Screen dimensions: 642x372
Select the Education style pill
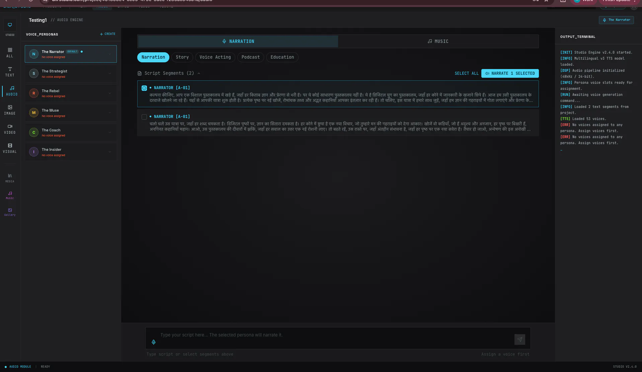(282, 57)
